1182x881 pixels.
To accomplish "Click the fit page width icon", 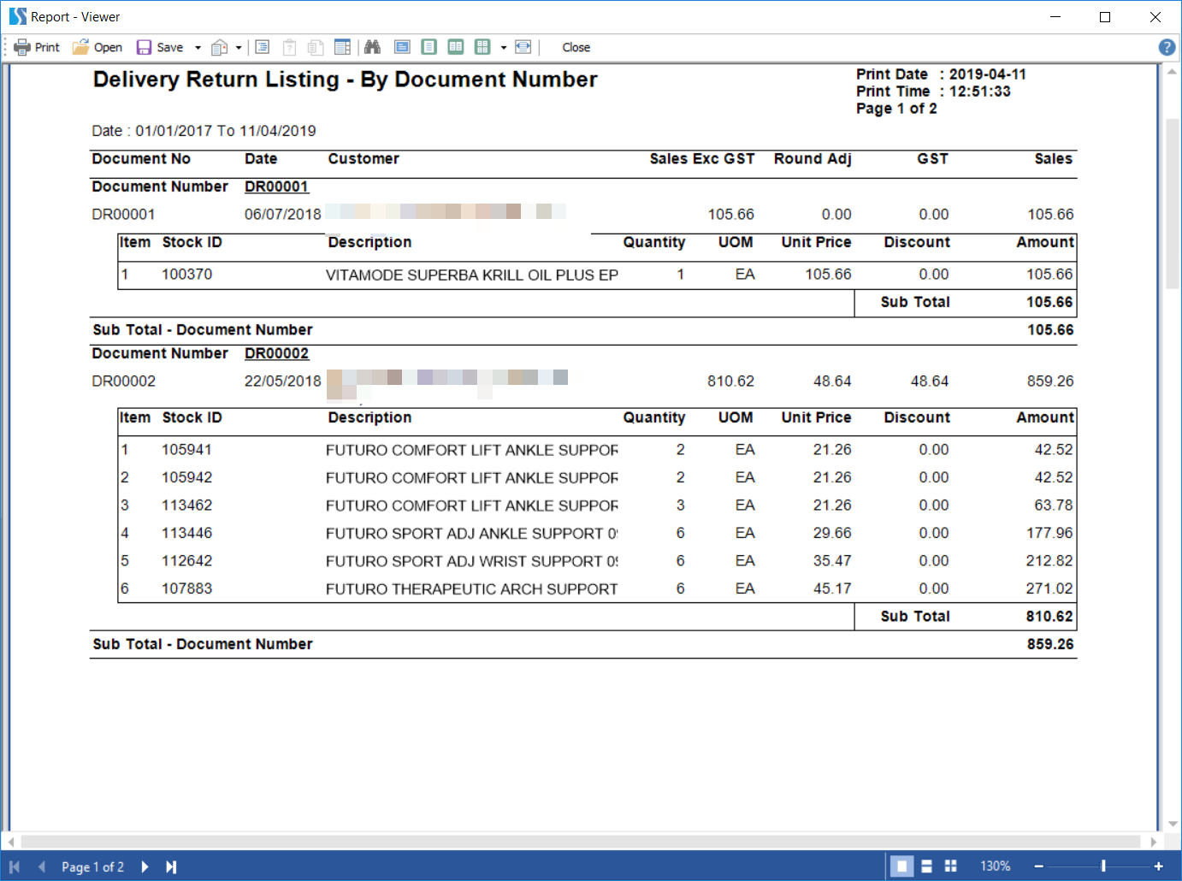I will (x=523, y=47).
